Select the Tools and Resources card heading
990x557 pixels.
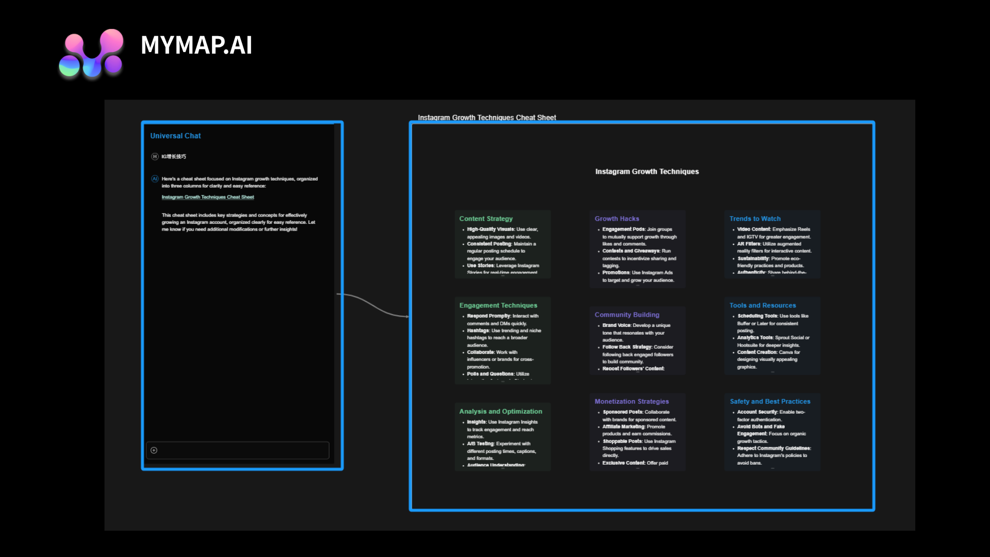point(763,305)
